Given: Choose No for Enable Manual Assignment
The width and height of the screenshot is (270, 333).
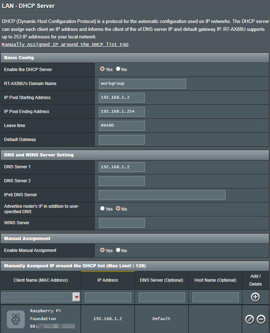Looking at the screenshot, I should point(118,250).
